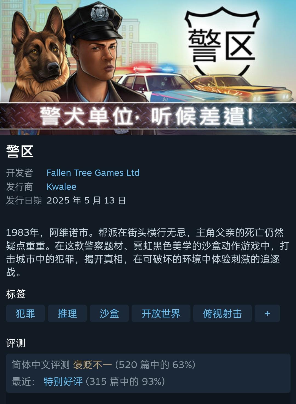Open the 警区 game banner image
This screenshot has height=404, width=296.
(x=148, y=67)
